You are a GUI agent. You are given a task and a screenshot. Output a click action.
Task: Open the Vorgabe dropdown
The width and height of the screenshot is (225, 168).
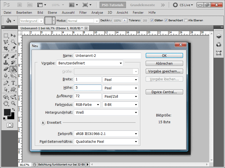pyautogui.click(x=90, y=63)
